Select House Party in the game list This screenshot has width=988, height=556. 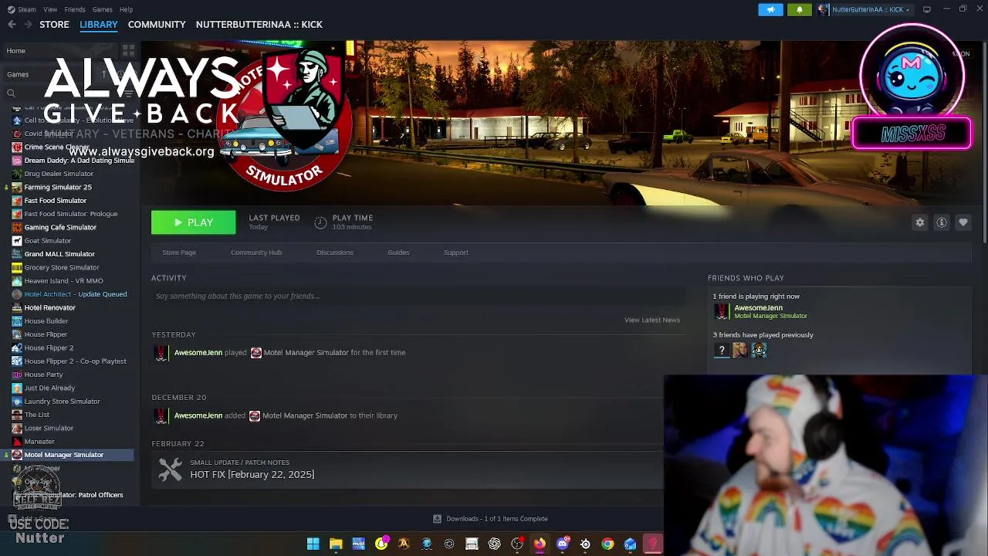(x=43, y=375)
